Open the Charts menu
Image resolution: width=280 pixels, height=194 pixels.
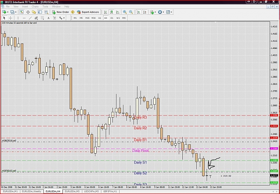pyautogui.click(x=35, y=6)
